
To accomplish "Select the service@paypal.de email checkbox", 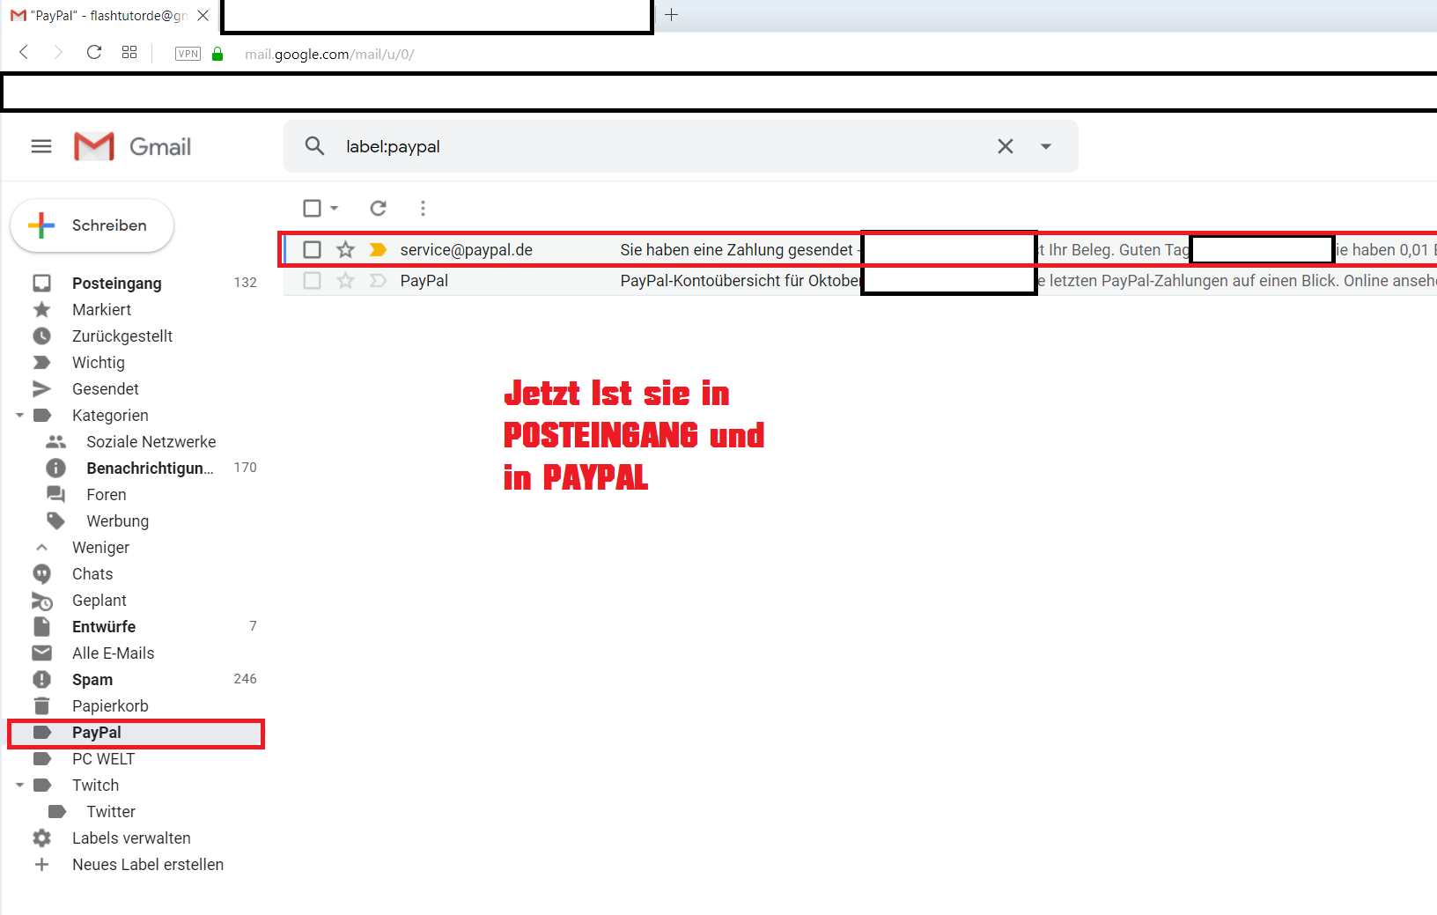I will (x=312, y=249).
